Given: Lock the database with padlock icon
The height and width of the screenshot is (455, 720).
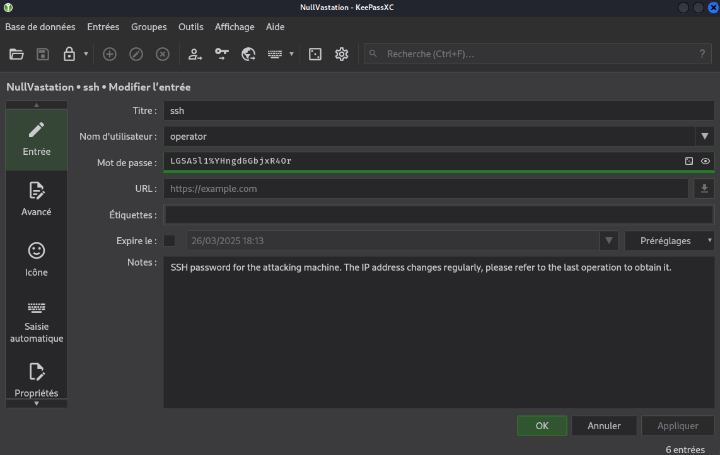Looking at the screenshot, I should click(x=69, y=54).
